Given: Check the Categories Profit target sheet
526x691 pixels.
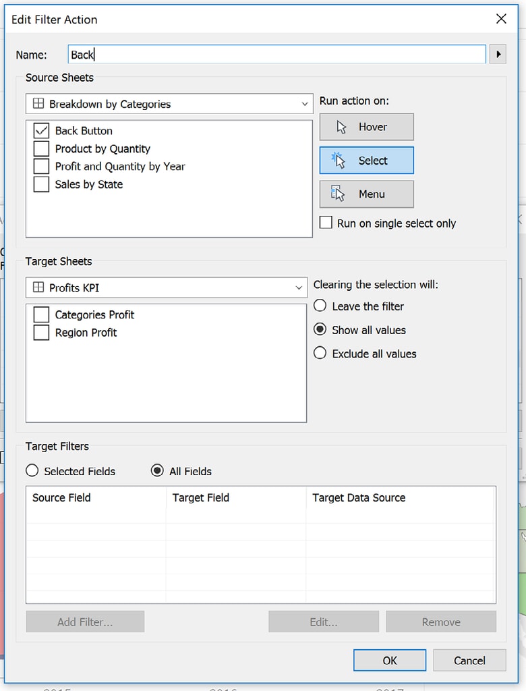Looking at the screenshot, I should pyautogui.click(x=41, y=314).
